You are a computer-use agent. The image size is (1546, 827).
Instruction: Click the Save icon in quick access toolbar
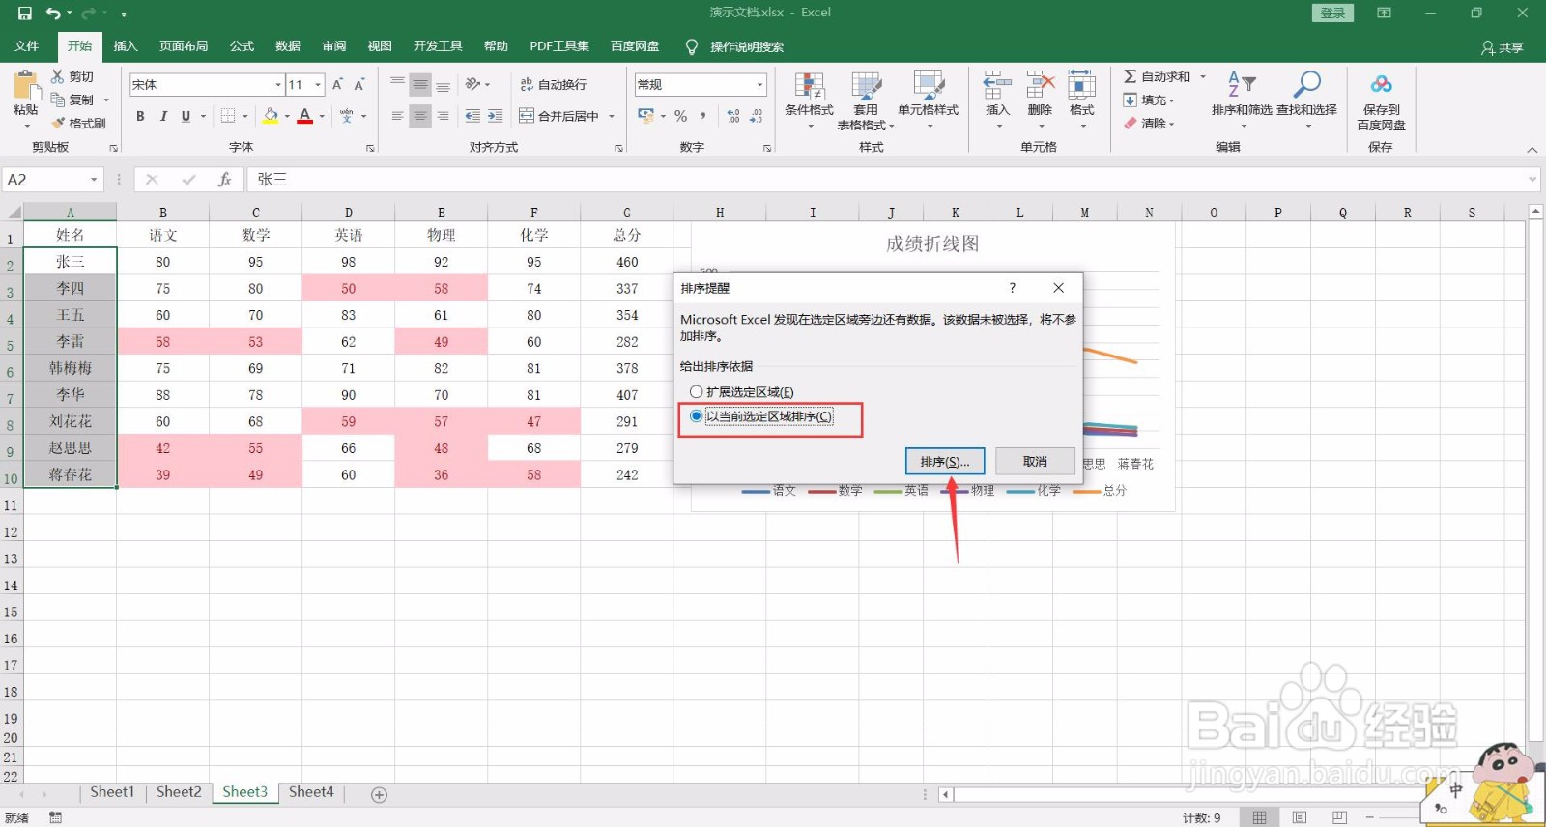pyautogui.click(x=25, y=13)
